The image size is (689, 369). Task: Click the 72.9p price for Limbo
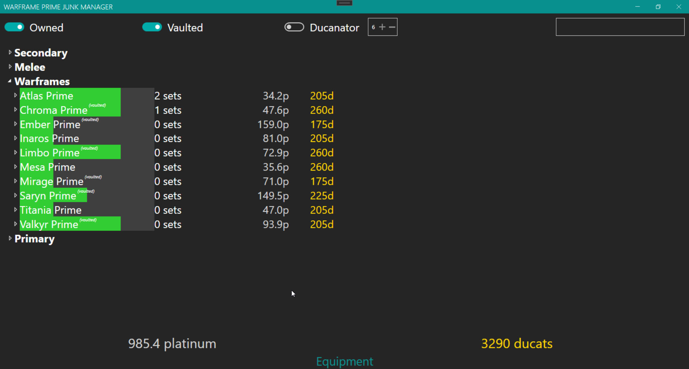[276, 153]
